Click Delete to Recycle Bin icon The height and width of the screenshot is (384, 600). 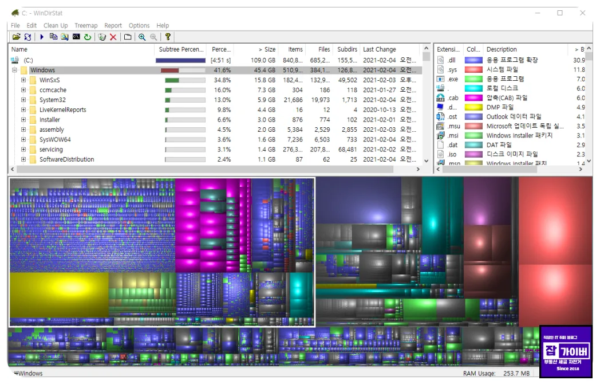(x=102, y=37)
